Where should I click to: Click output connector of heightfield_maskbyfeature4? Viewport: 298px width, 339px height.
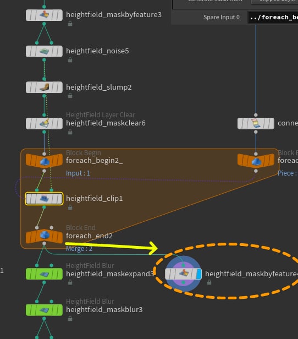[x=183, y=282]
